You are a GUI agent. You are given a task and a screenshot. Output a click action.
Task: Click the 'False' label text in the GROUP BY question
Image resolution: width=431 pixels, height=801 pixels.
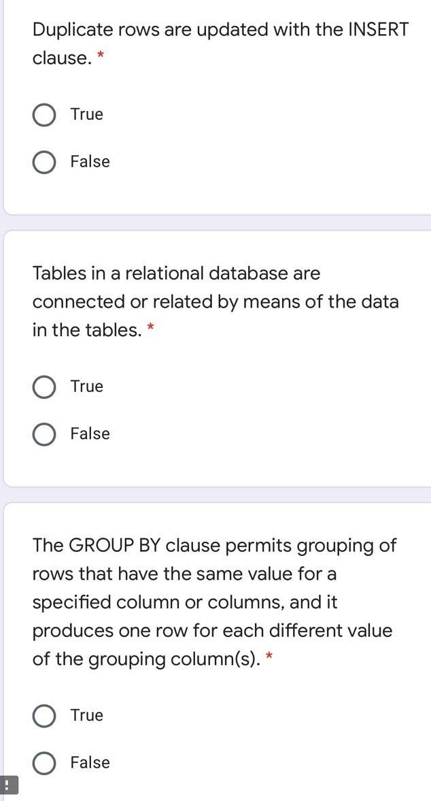click(x=89, y=763)
